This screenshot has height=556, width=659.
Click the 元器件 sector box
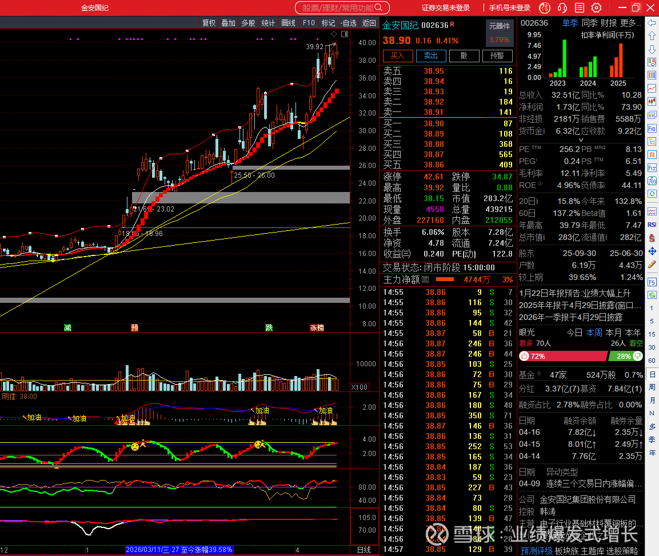[500, 33]
